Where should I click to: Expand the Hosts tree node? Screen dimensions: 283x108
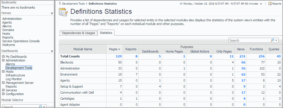pos(3,72)
